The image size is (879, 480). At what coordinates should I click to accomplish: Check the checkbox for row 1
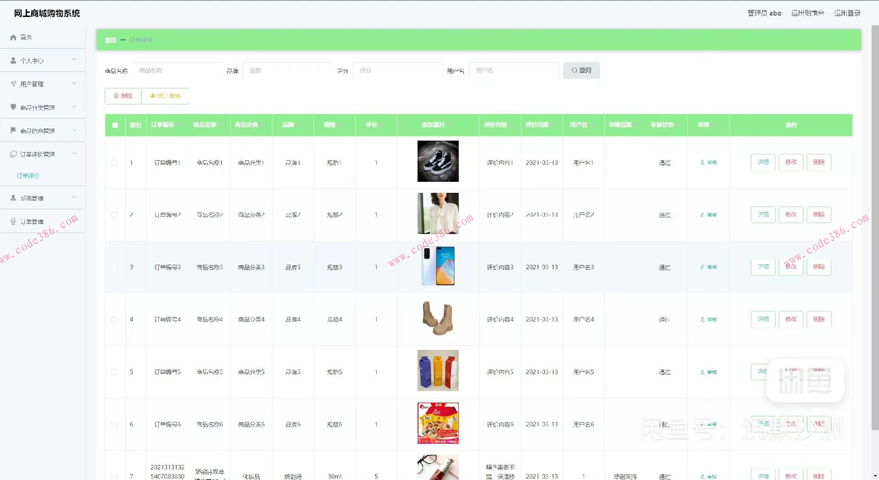pos(114,163)
